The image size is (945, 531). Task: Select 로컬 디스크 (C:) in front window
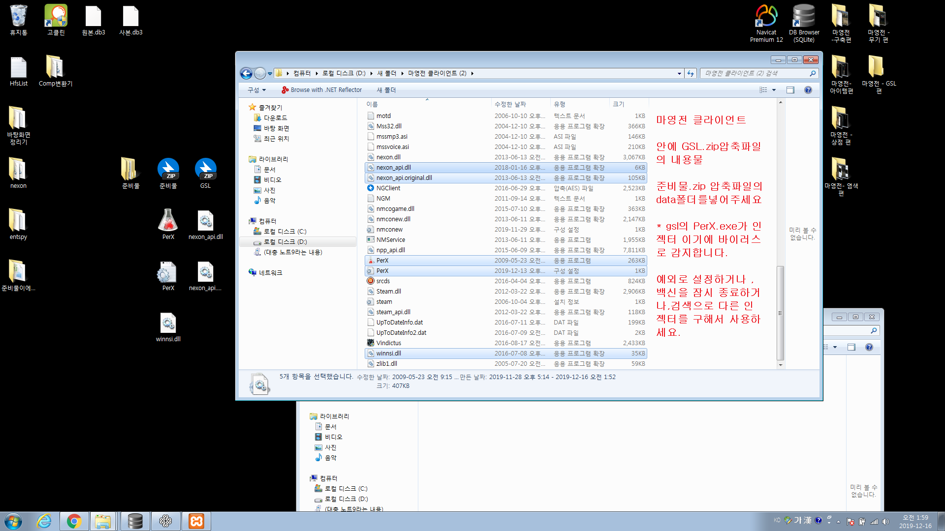point(284,232)
